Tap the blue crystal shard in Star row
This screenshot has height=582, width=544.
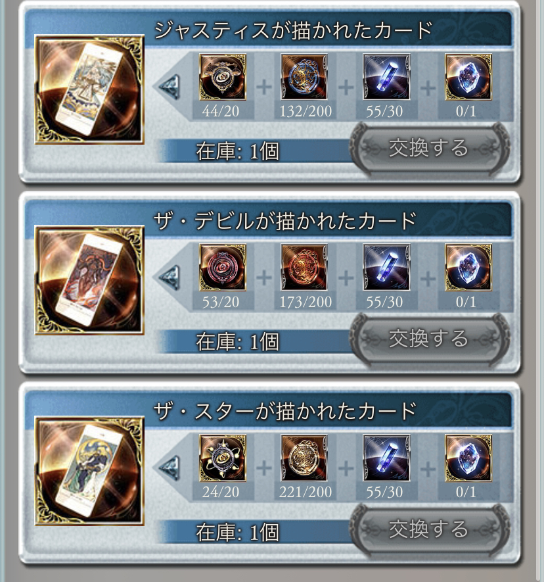click(x=386, y=458)
